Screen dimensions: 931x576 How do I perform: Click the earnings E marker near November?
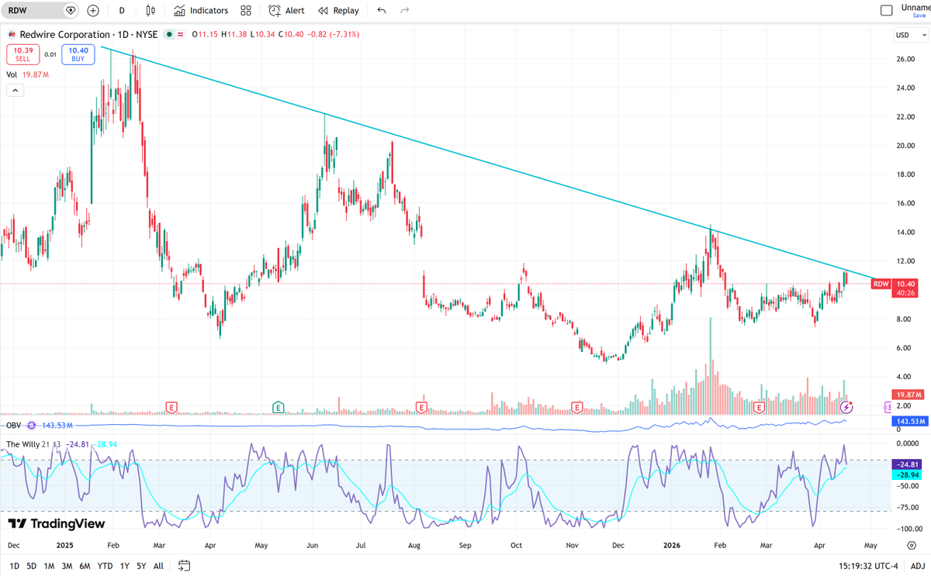576,407
